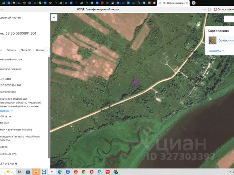The height and width of the screenshot is (175, 234).
Task: Click Спросить Алису button
Action: pos(224,9)
